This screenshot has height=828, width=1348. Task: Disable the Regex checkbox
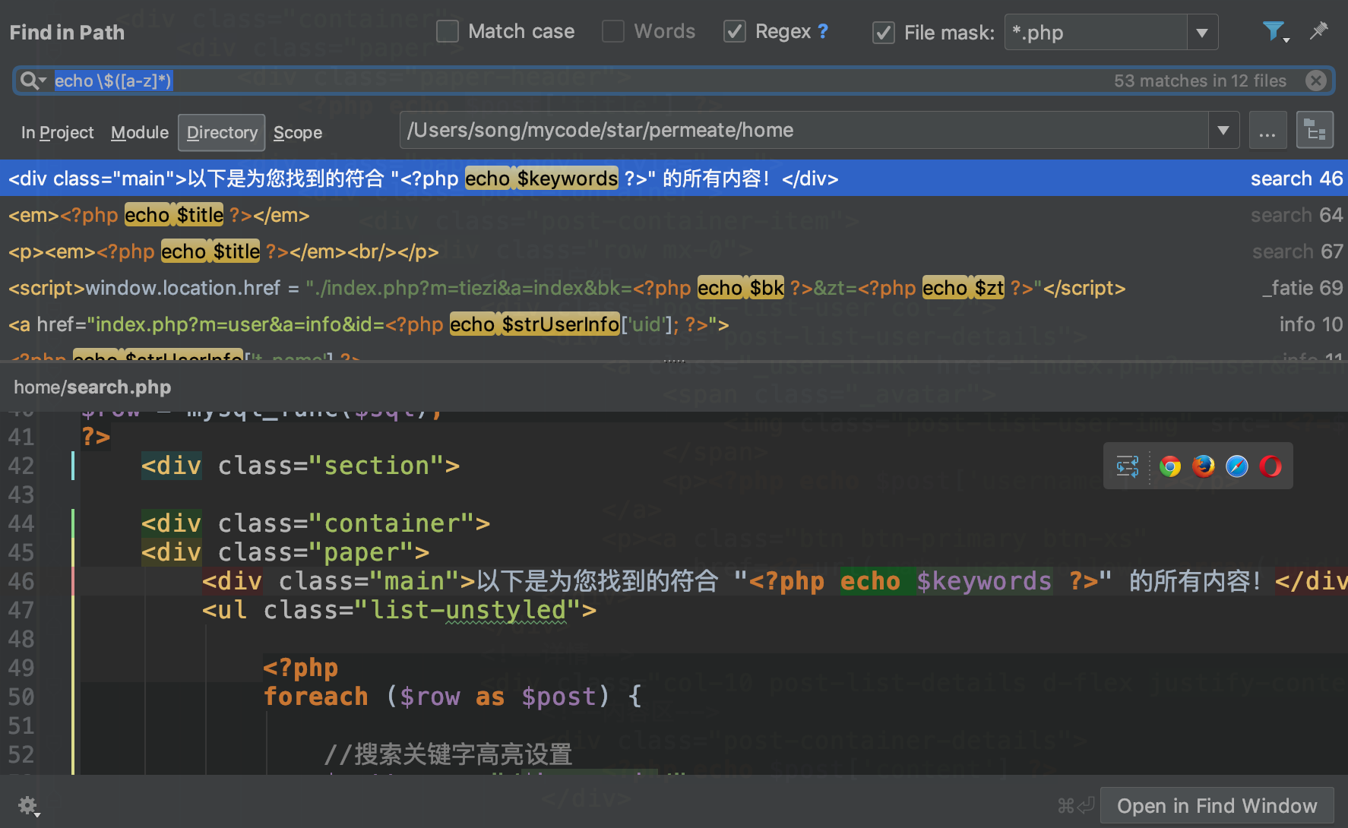coord(734,32)
